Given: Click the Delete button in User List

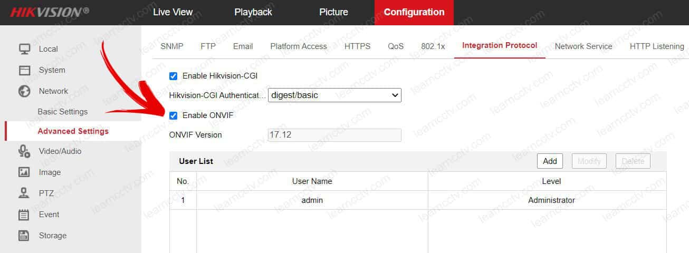Looking at the screenshot, I should pyautogui.click(x=633, y=161).
